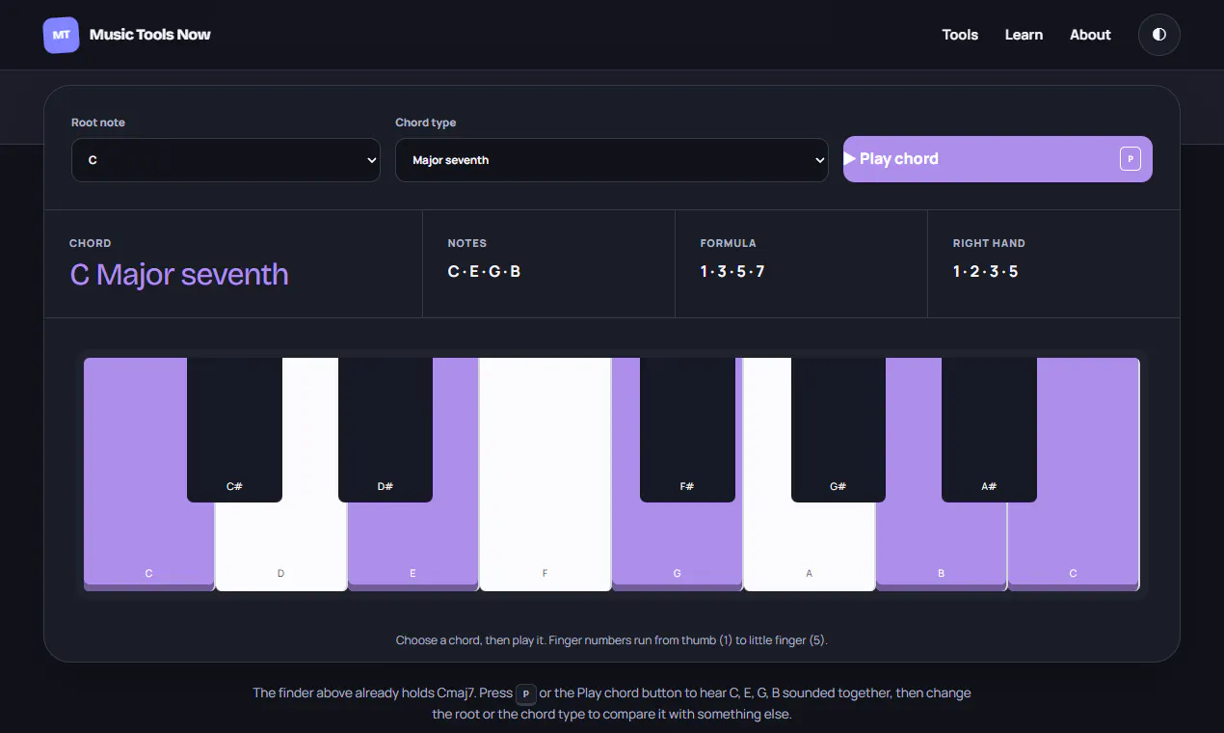Tap the C# black key
1224x733 pixels.
234,429
